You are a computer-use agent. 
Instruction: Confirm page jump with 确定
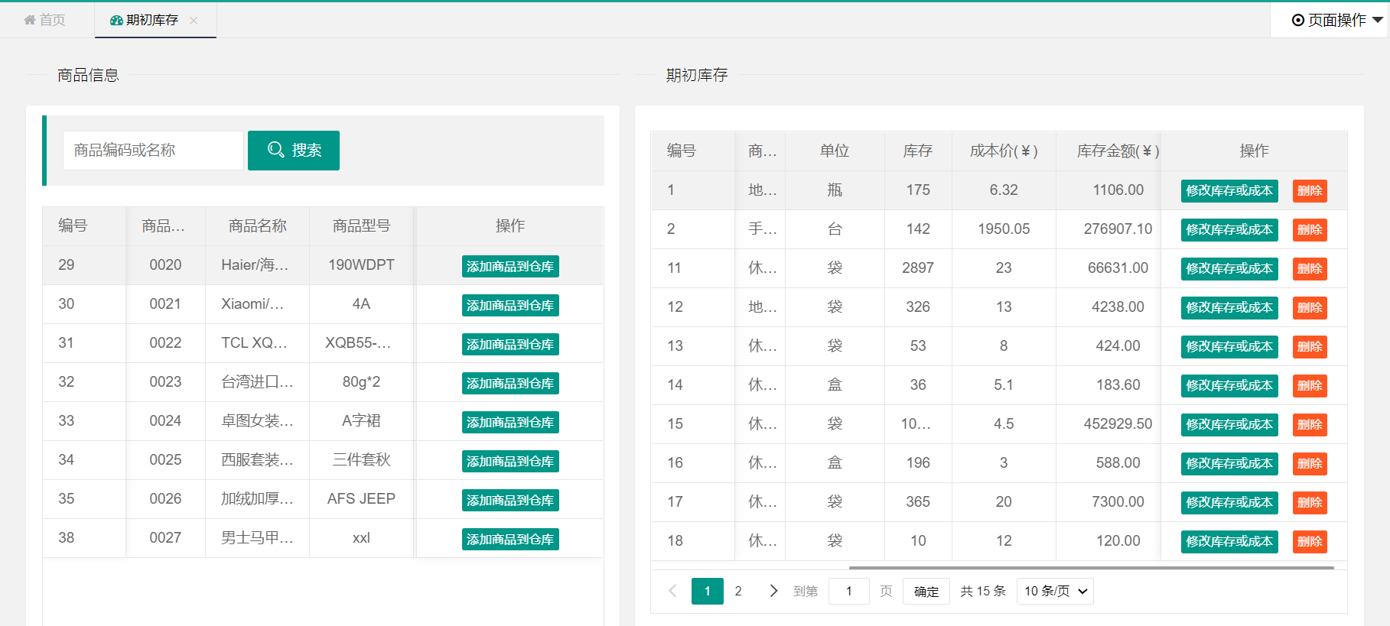click(x=926, y=592)
